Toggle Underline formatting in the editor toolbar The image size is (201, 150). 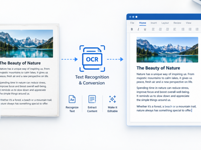coord(145,29)
